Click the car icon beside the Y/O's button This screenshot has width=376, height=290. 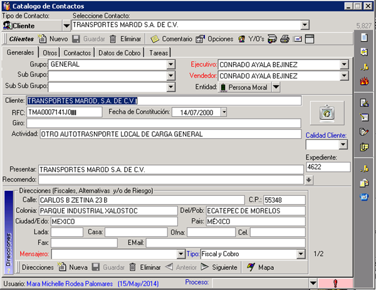pyautogui.click(x=273, y=39)
